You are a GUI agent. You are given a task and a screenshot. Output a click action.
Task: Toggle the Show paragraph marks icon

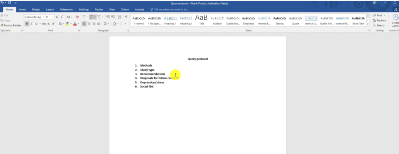[x=126, y=17]
